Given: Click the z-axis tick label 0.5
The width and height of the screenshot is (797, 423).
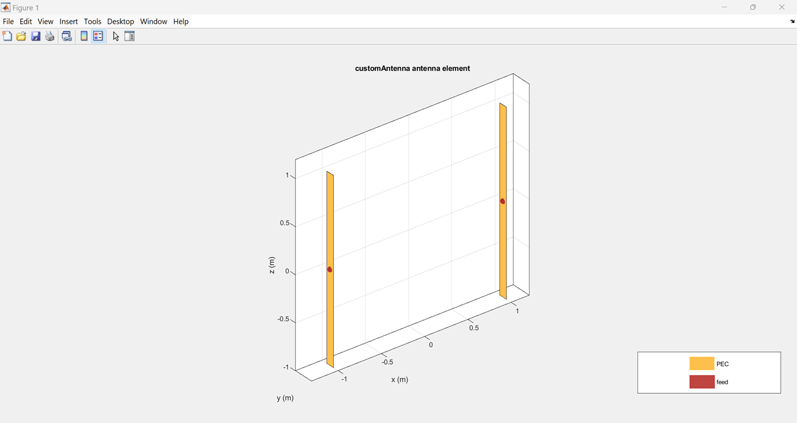Looking at the screenshot, I should point(285,223).
